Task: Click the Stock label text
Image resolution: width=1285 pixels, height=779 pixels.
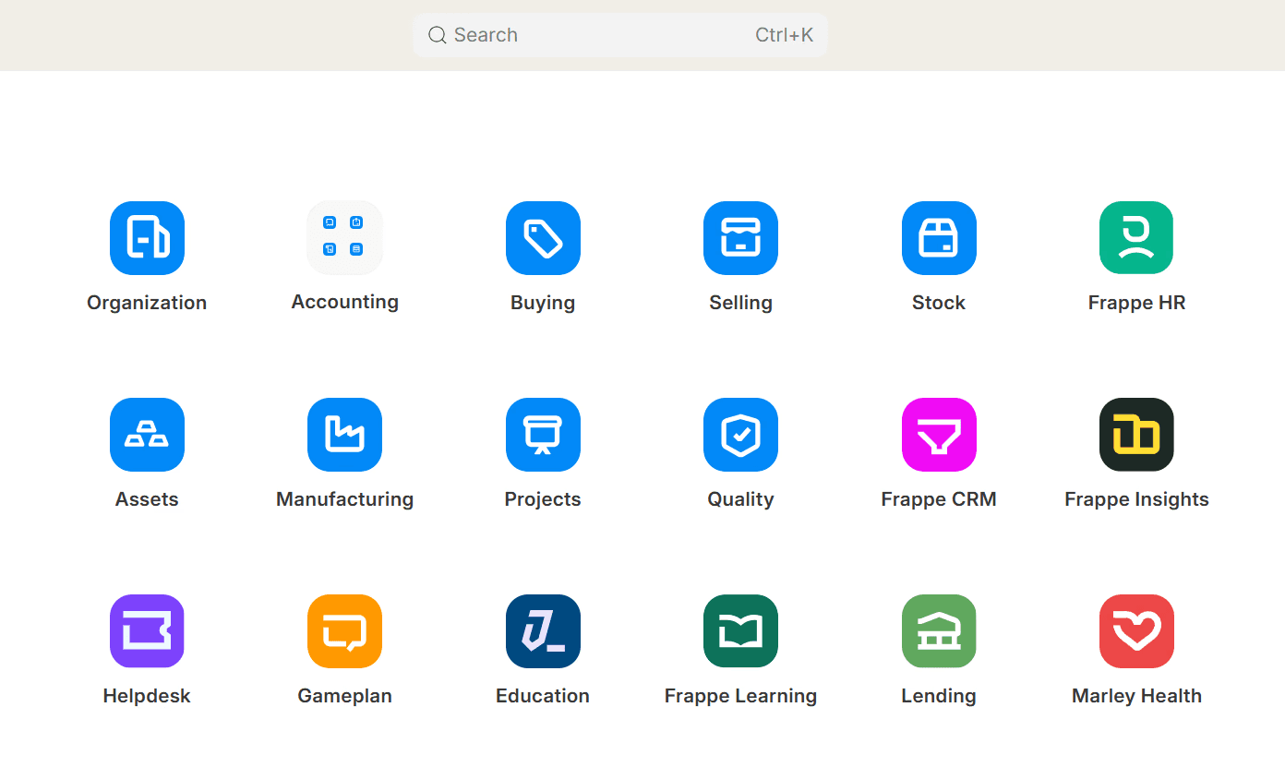Action: (939, 303)
